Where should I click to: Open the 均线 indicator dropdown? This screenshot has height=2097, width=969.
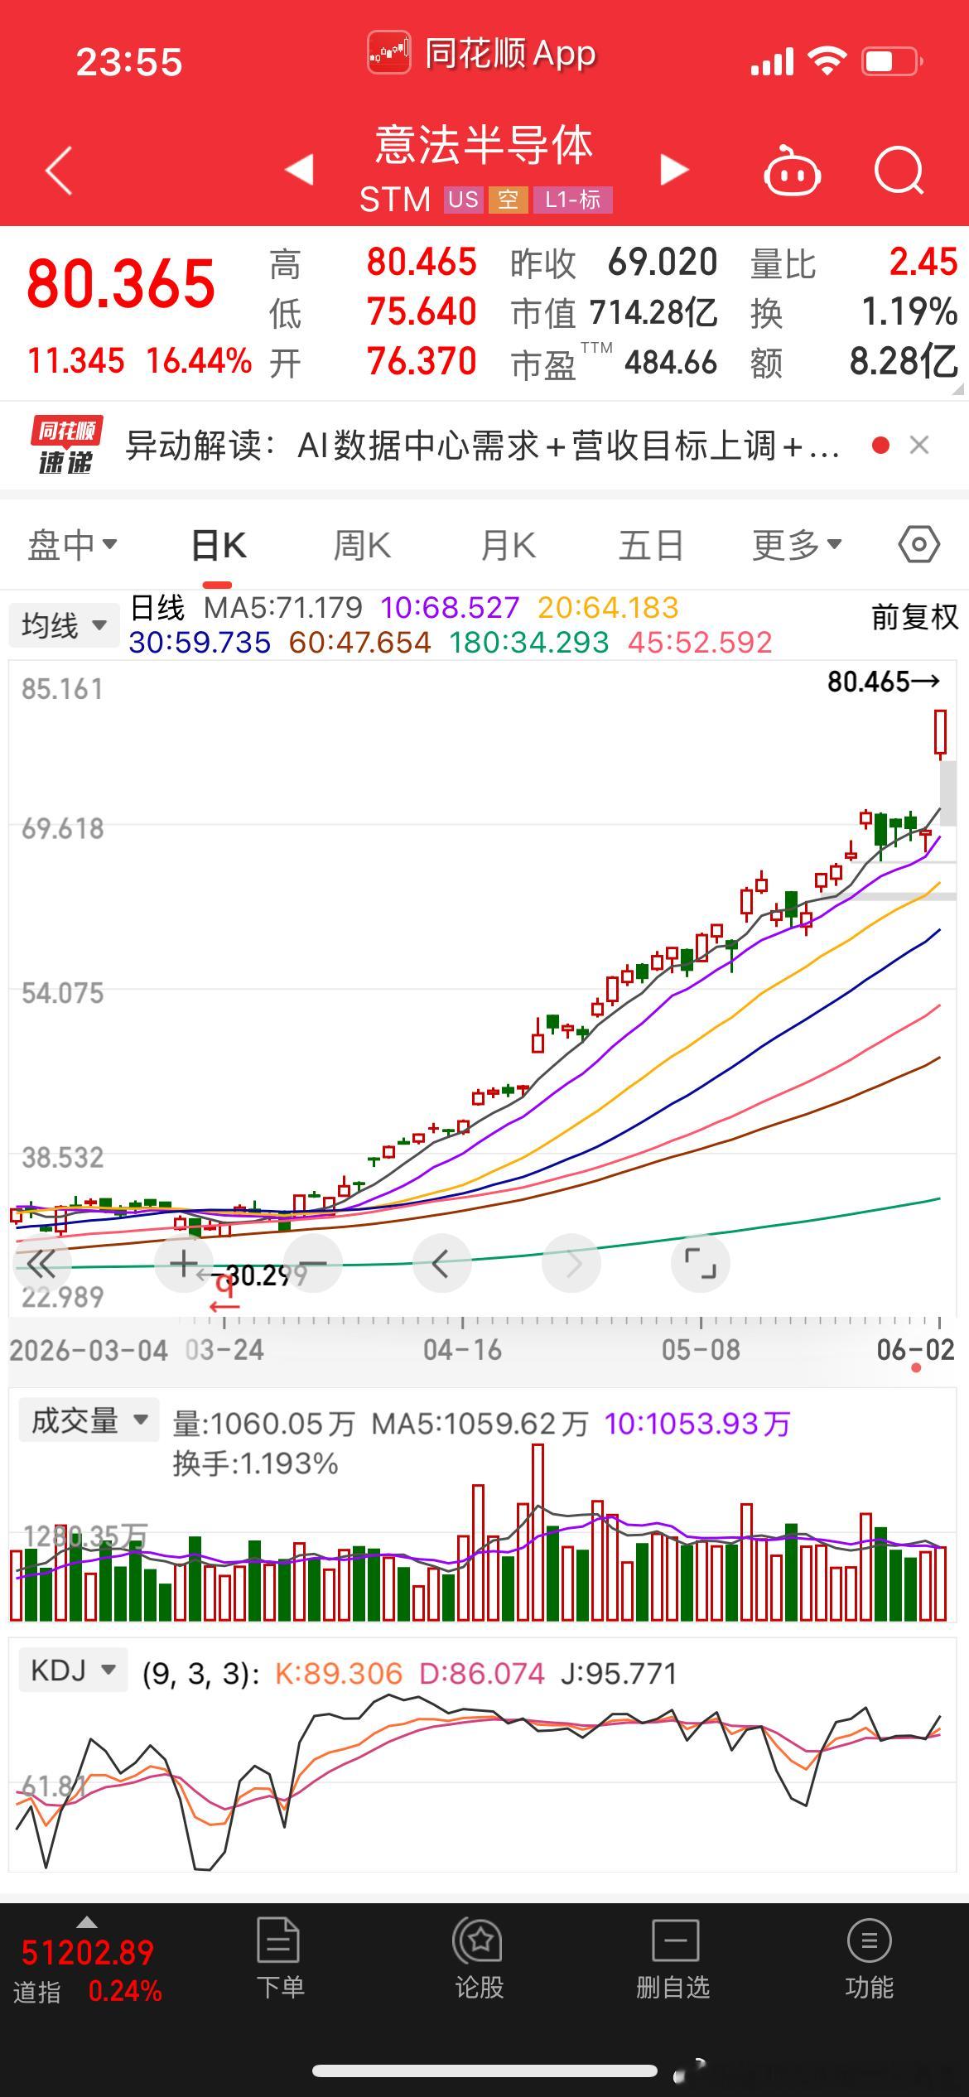[64, 625]
